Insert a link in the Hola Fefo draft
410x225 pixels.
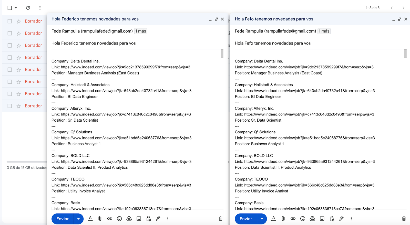pyautogui.click(x=293, y=219)
